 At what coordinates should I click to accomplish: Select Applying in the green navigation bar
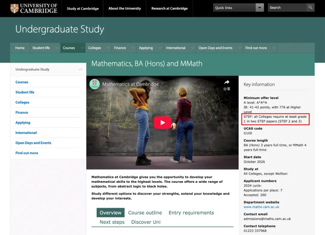point(146,48)
